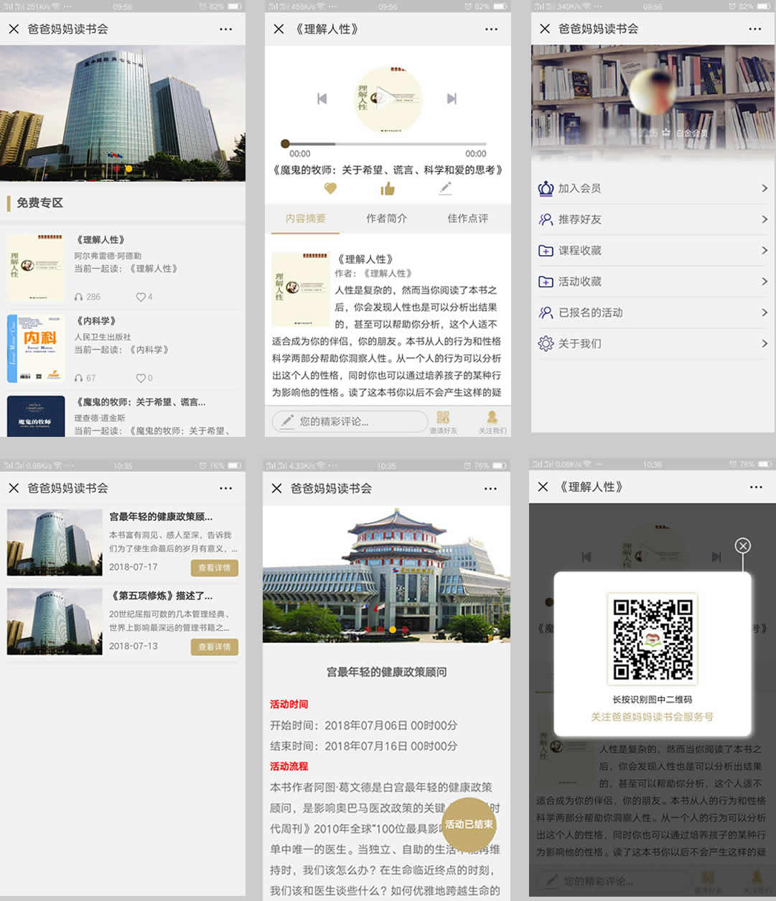Open the 推荐好友 row chevron

[764, 219]
